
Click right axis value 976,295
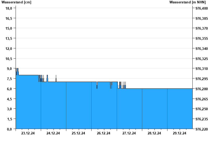tap(202, 79)
